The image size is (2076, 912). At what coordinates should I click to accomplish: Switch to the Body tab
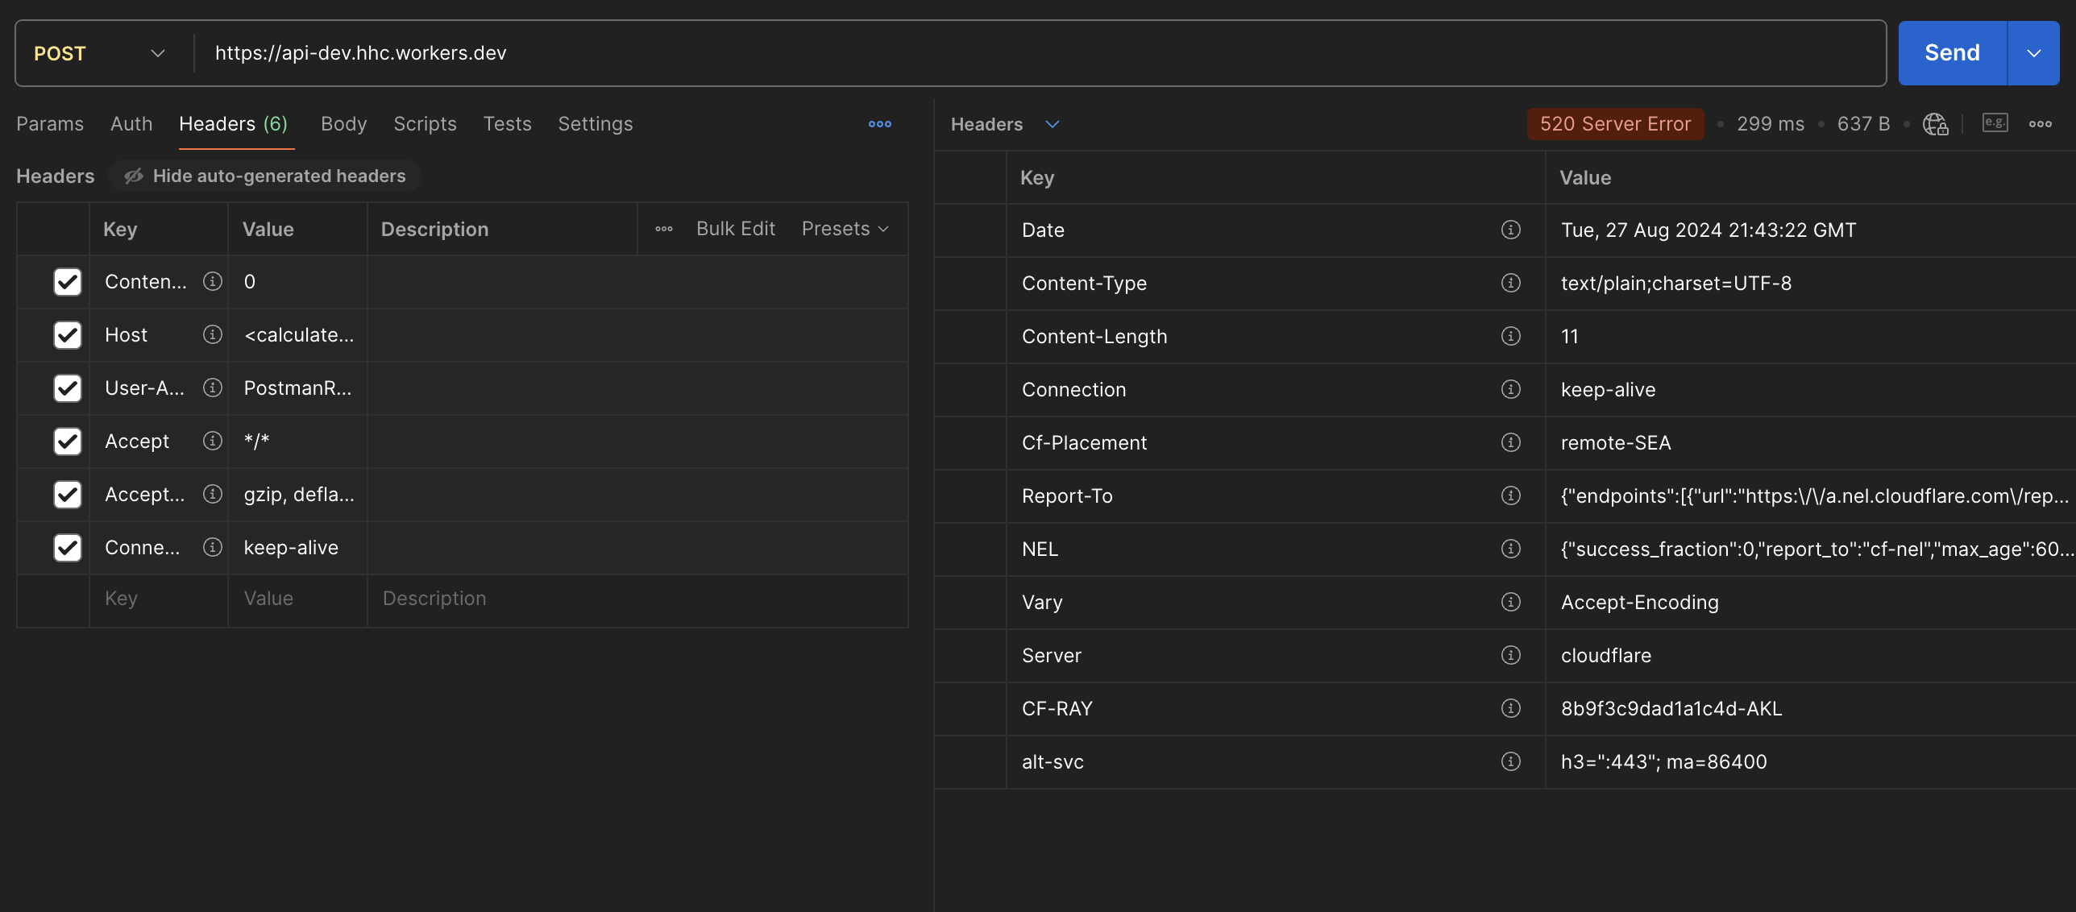point(344,124)
